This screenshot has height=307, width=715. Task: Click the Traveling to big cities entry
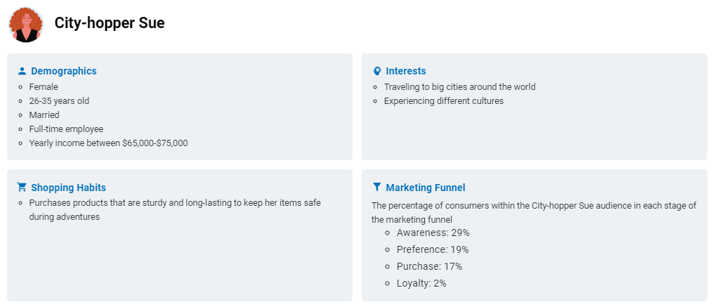tap(459, 86)
